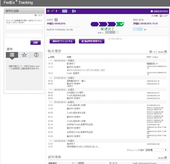This screenshot has height=164, width=170.
Task: Enable the 追跡結果を保存 checkbox
Action: pyautogui.click(x=152, y=11)
